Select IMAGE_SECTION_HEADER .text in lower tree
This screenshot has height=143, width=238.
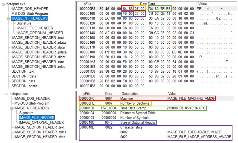pos(39,127)
